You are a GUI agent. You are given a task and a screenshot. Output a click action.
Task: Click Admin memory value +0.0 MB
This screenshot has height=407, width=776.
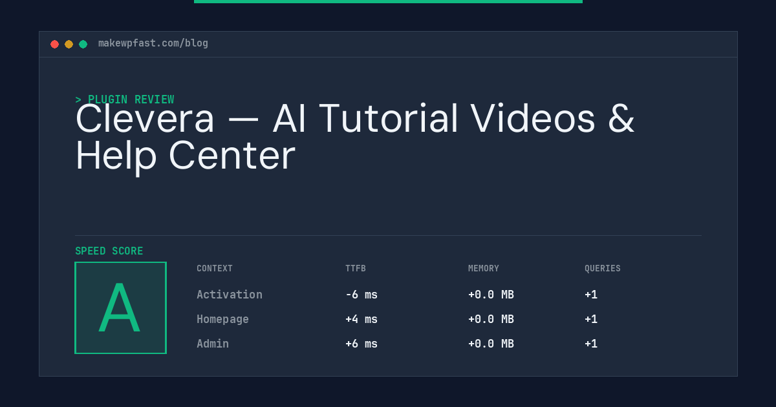[491, 344]
